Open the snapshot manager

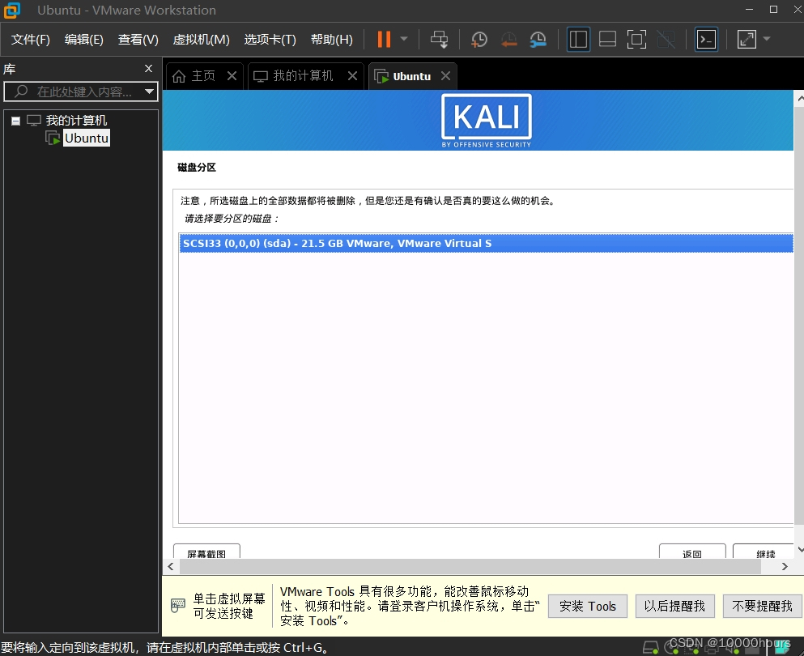click(x=538, y=40)
